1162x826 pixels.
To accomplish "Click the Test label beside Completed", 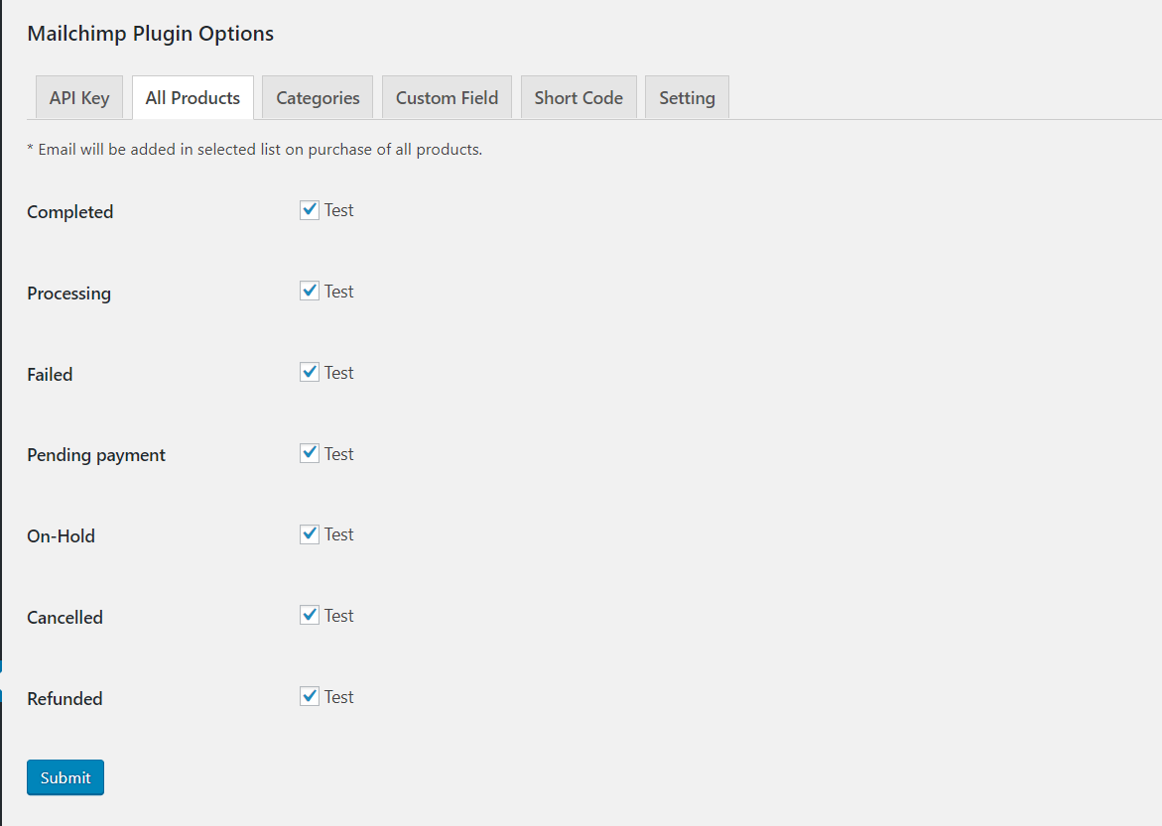I will tap(338, 210).
